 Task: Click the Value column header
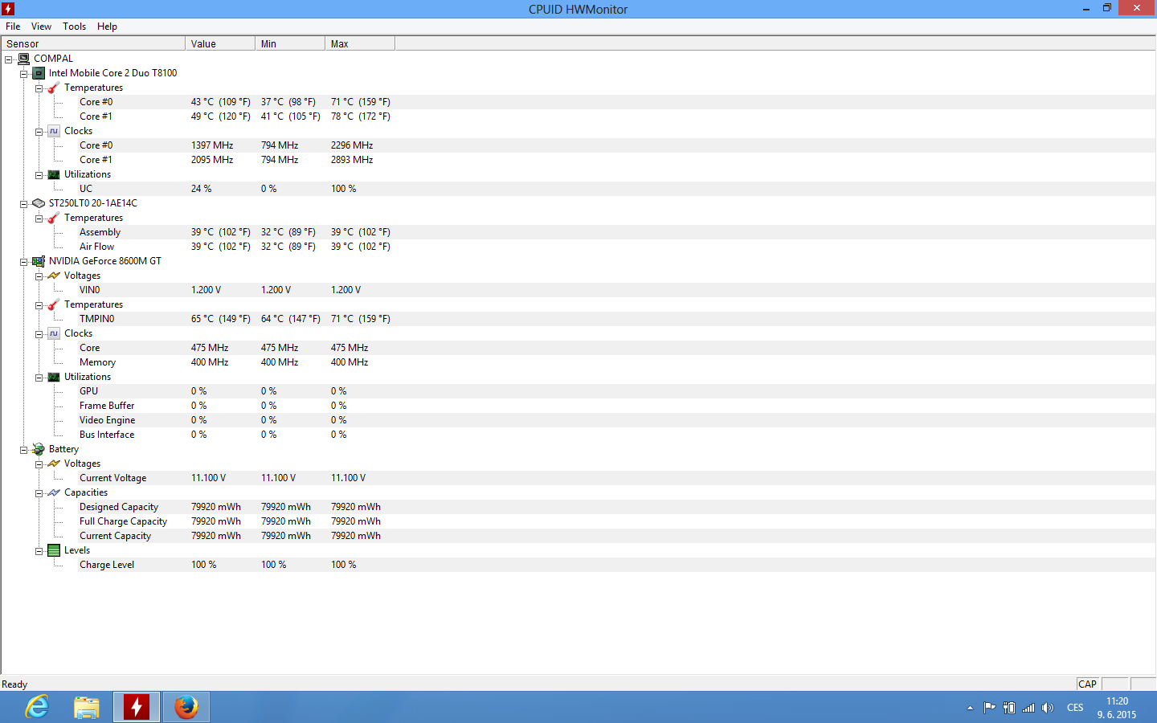click(220, 44)
